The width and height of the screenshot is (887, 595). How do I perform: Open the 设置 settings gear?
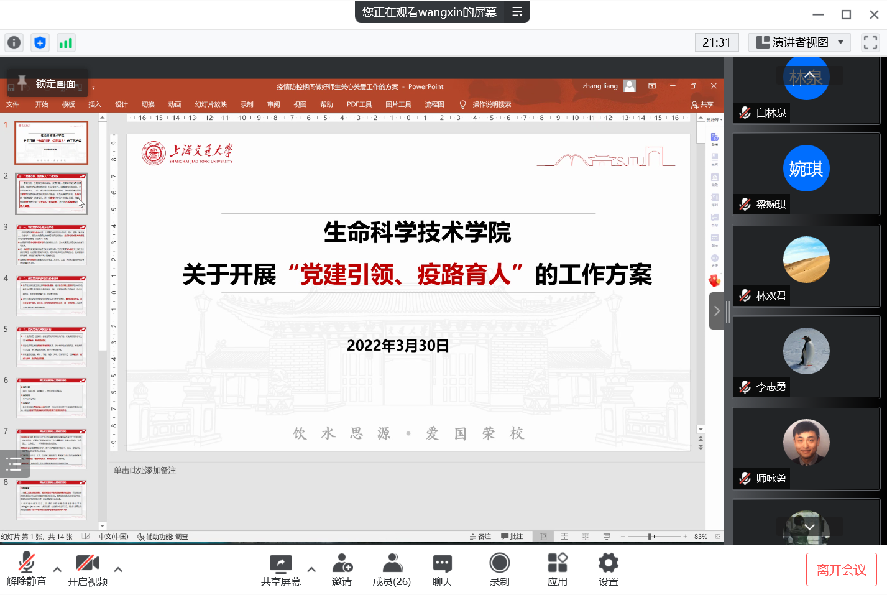click(608, 570)
